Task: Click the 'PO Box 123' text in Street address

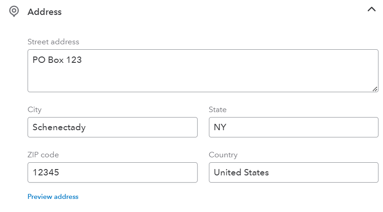Action: (x=57, y=60)
